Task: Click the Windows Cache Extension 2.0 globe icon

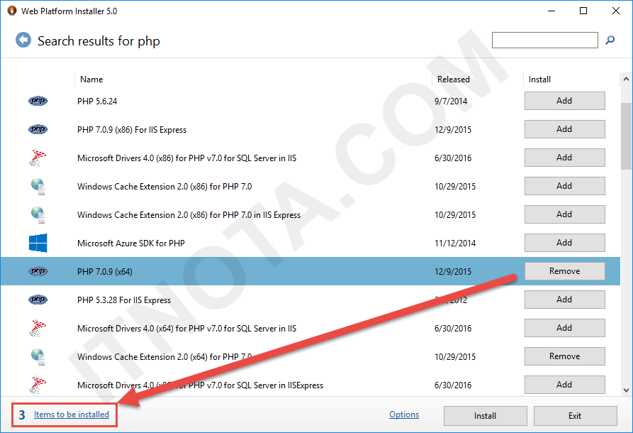Action: pos(38,186)
